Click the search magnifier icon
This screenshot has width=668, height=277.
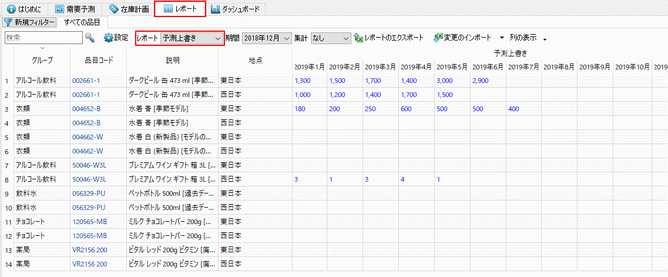click(90, 38)
